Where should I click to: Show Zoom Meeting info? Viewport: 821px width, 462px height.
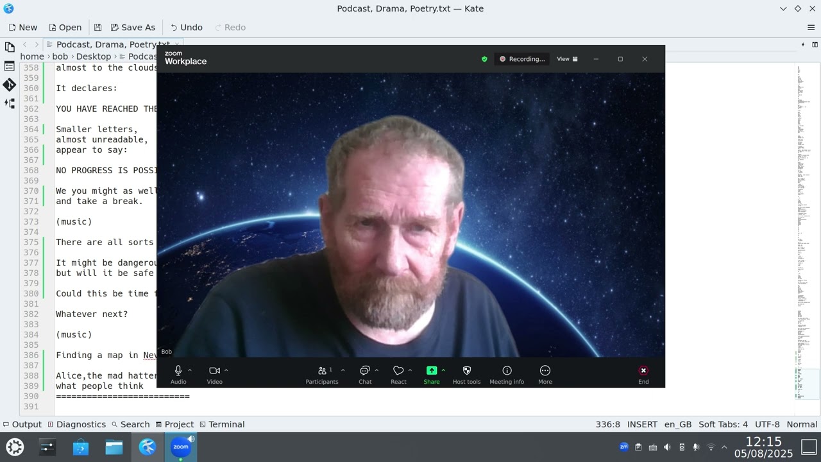tap(507, 374)
